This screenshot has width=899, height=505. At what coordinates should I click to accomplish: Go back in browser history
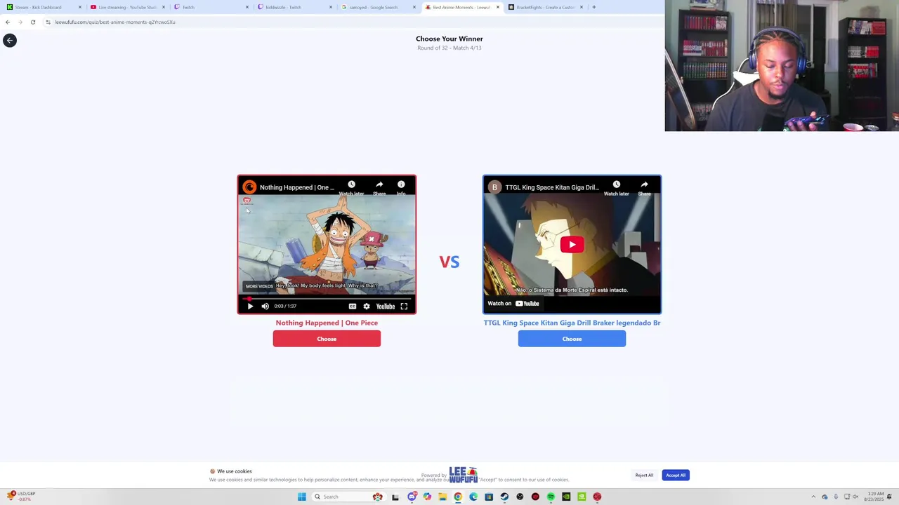pyautogui.click(x=8, y=22)
